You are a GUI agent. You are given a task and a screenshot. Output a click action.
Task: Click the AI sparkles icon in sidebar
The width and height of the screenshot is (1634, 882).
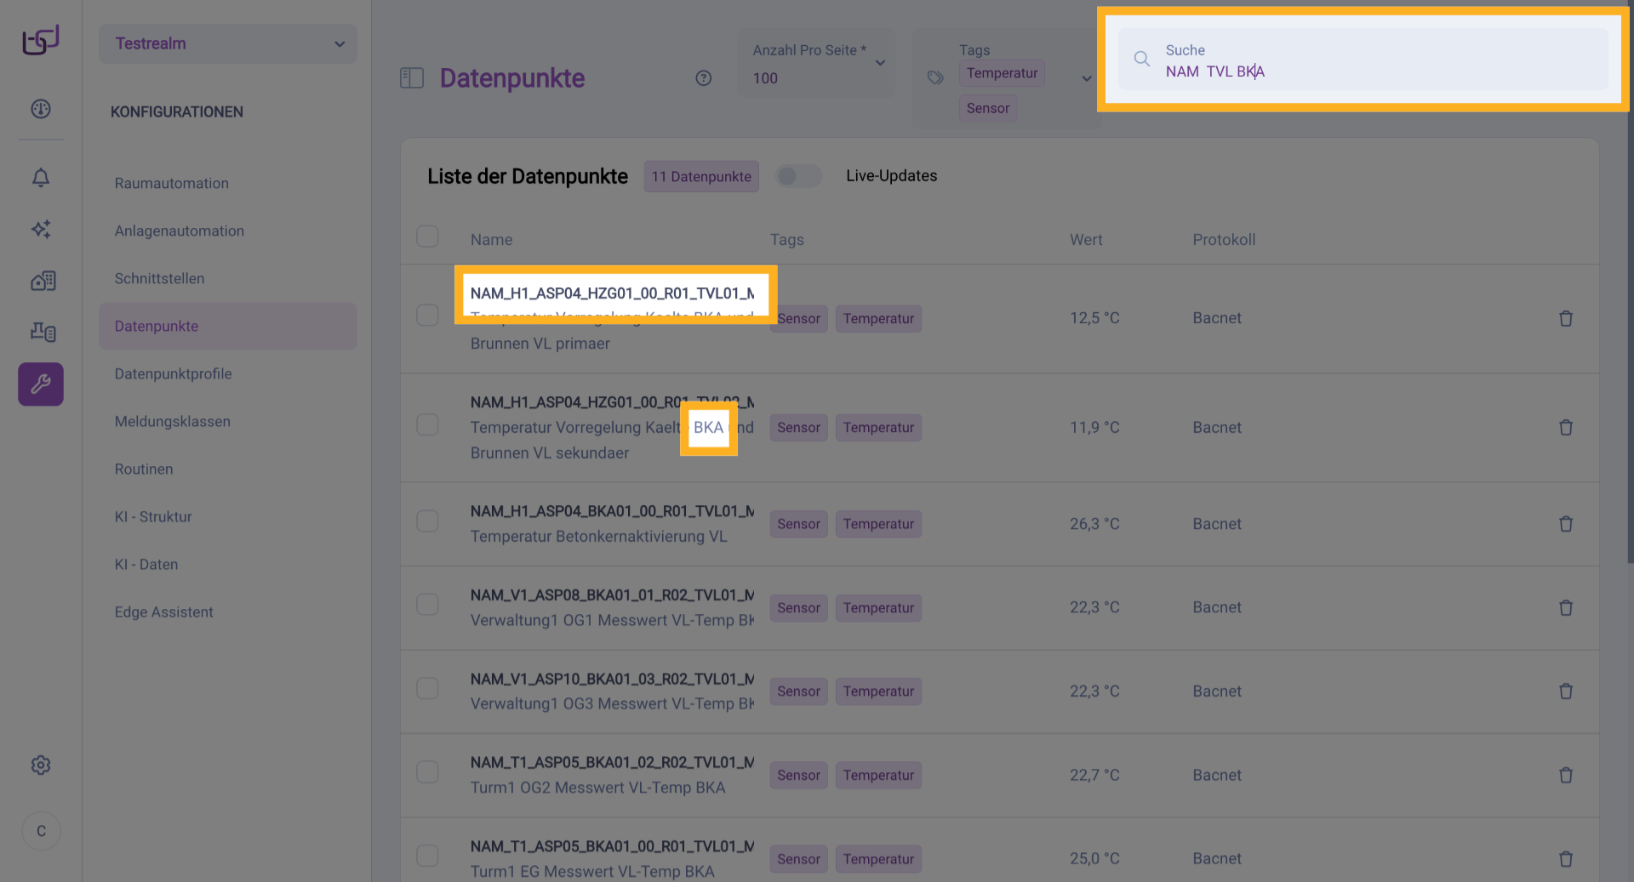click(x=41, y=229)
